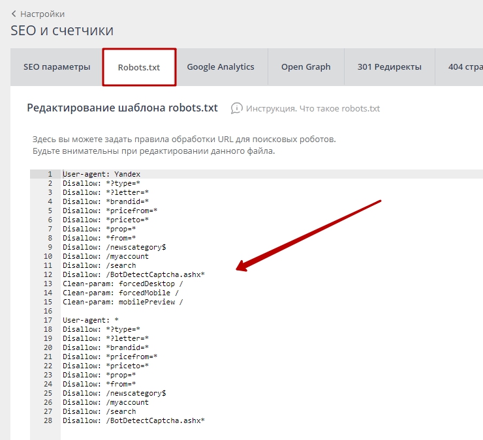The image size is (483, 440).
Task: Click the Clean-param: mobilePreview line
Action: [123, 302]
